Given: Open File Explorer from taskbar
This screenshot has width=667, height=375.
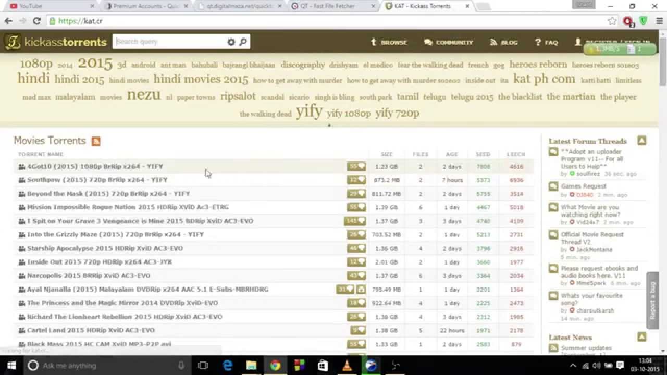Looking at the screenshot, I should click(x=251, y=365).
